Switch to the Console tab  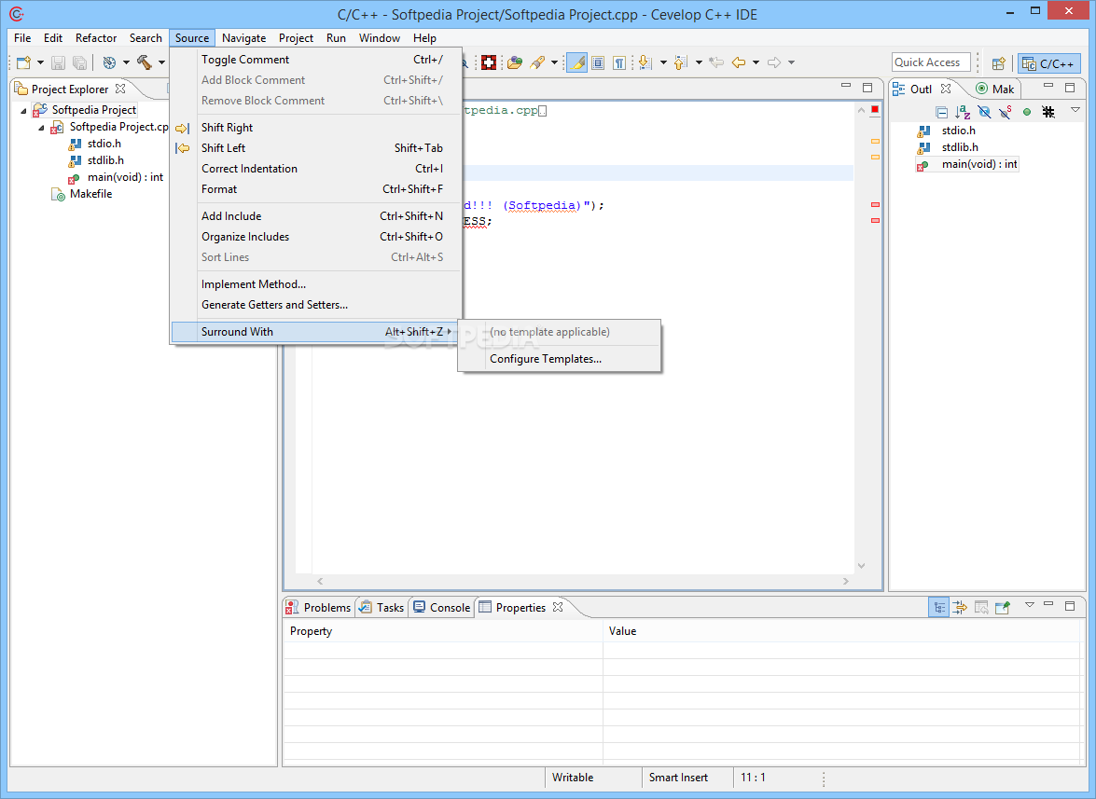[x=442, y=608]
